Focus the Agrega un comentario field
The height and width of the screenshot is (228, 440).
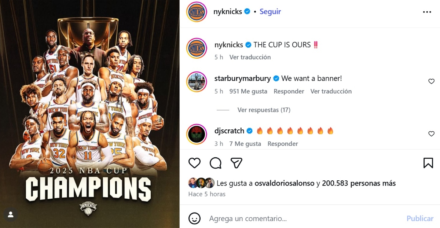[x=304, y=218]
